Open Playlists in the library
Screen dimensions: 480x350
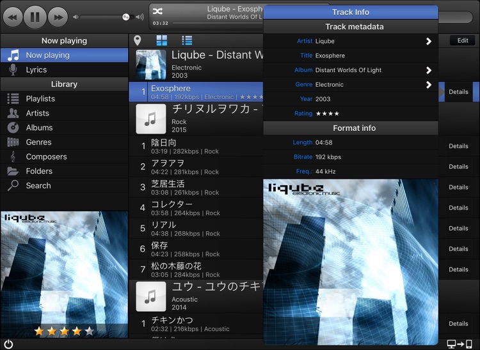tap(64, 98)
